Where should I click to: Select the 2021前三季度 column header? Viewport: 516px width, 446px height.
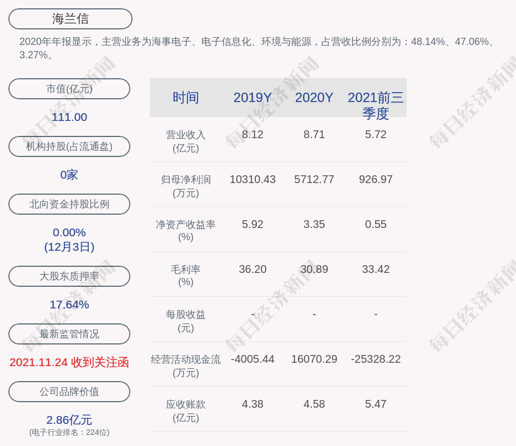point(376,105)
